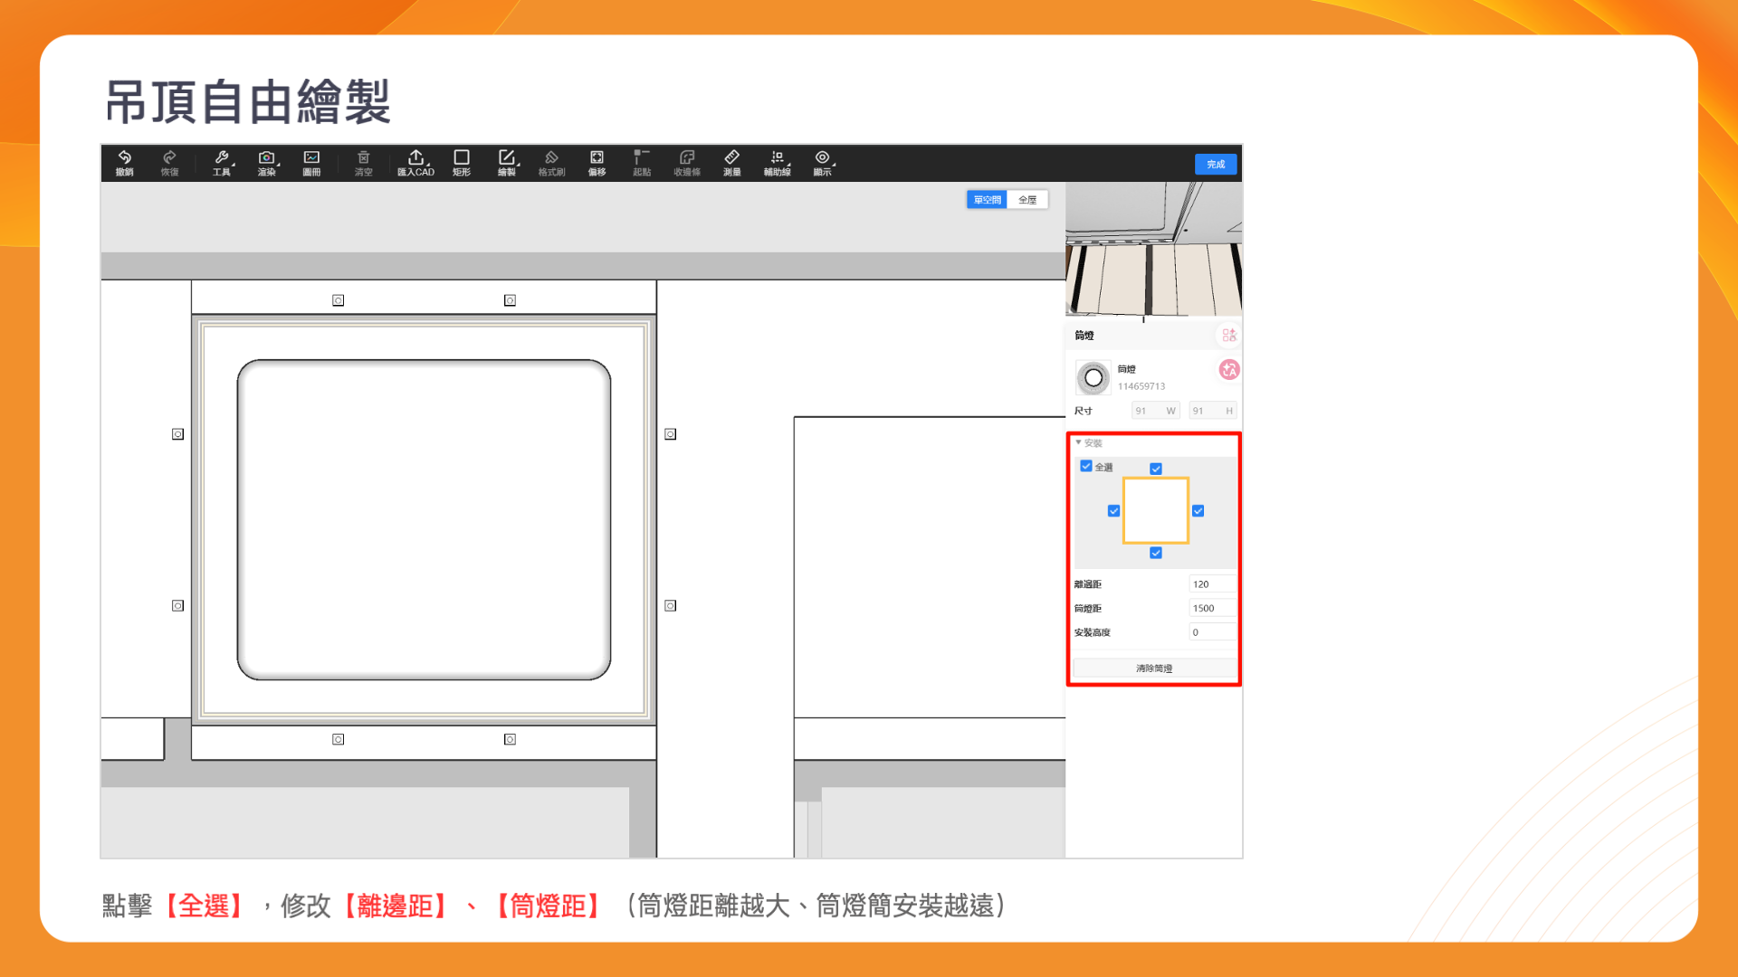Click the 離邊距 input field showing 120
The height and width of the screenshot is (977, 1738).
point(1211,584)
